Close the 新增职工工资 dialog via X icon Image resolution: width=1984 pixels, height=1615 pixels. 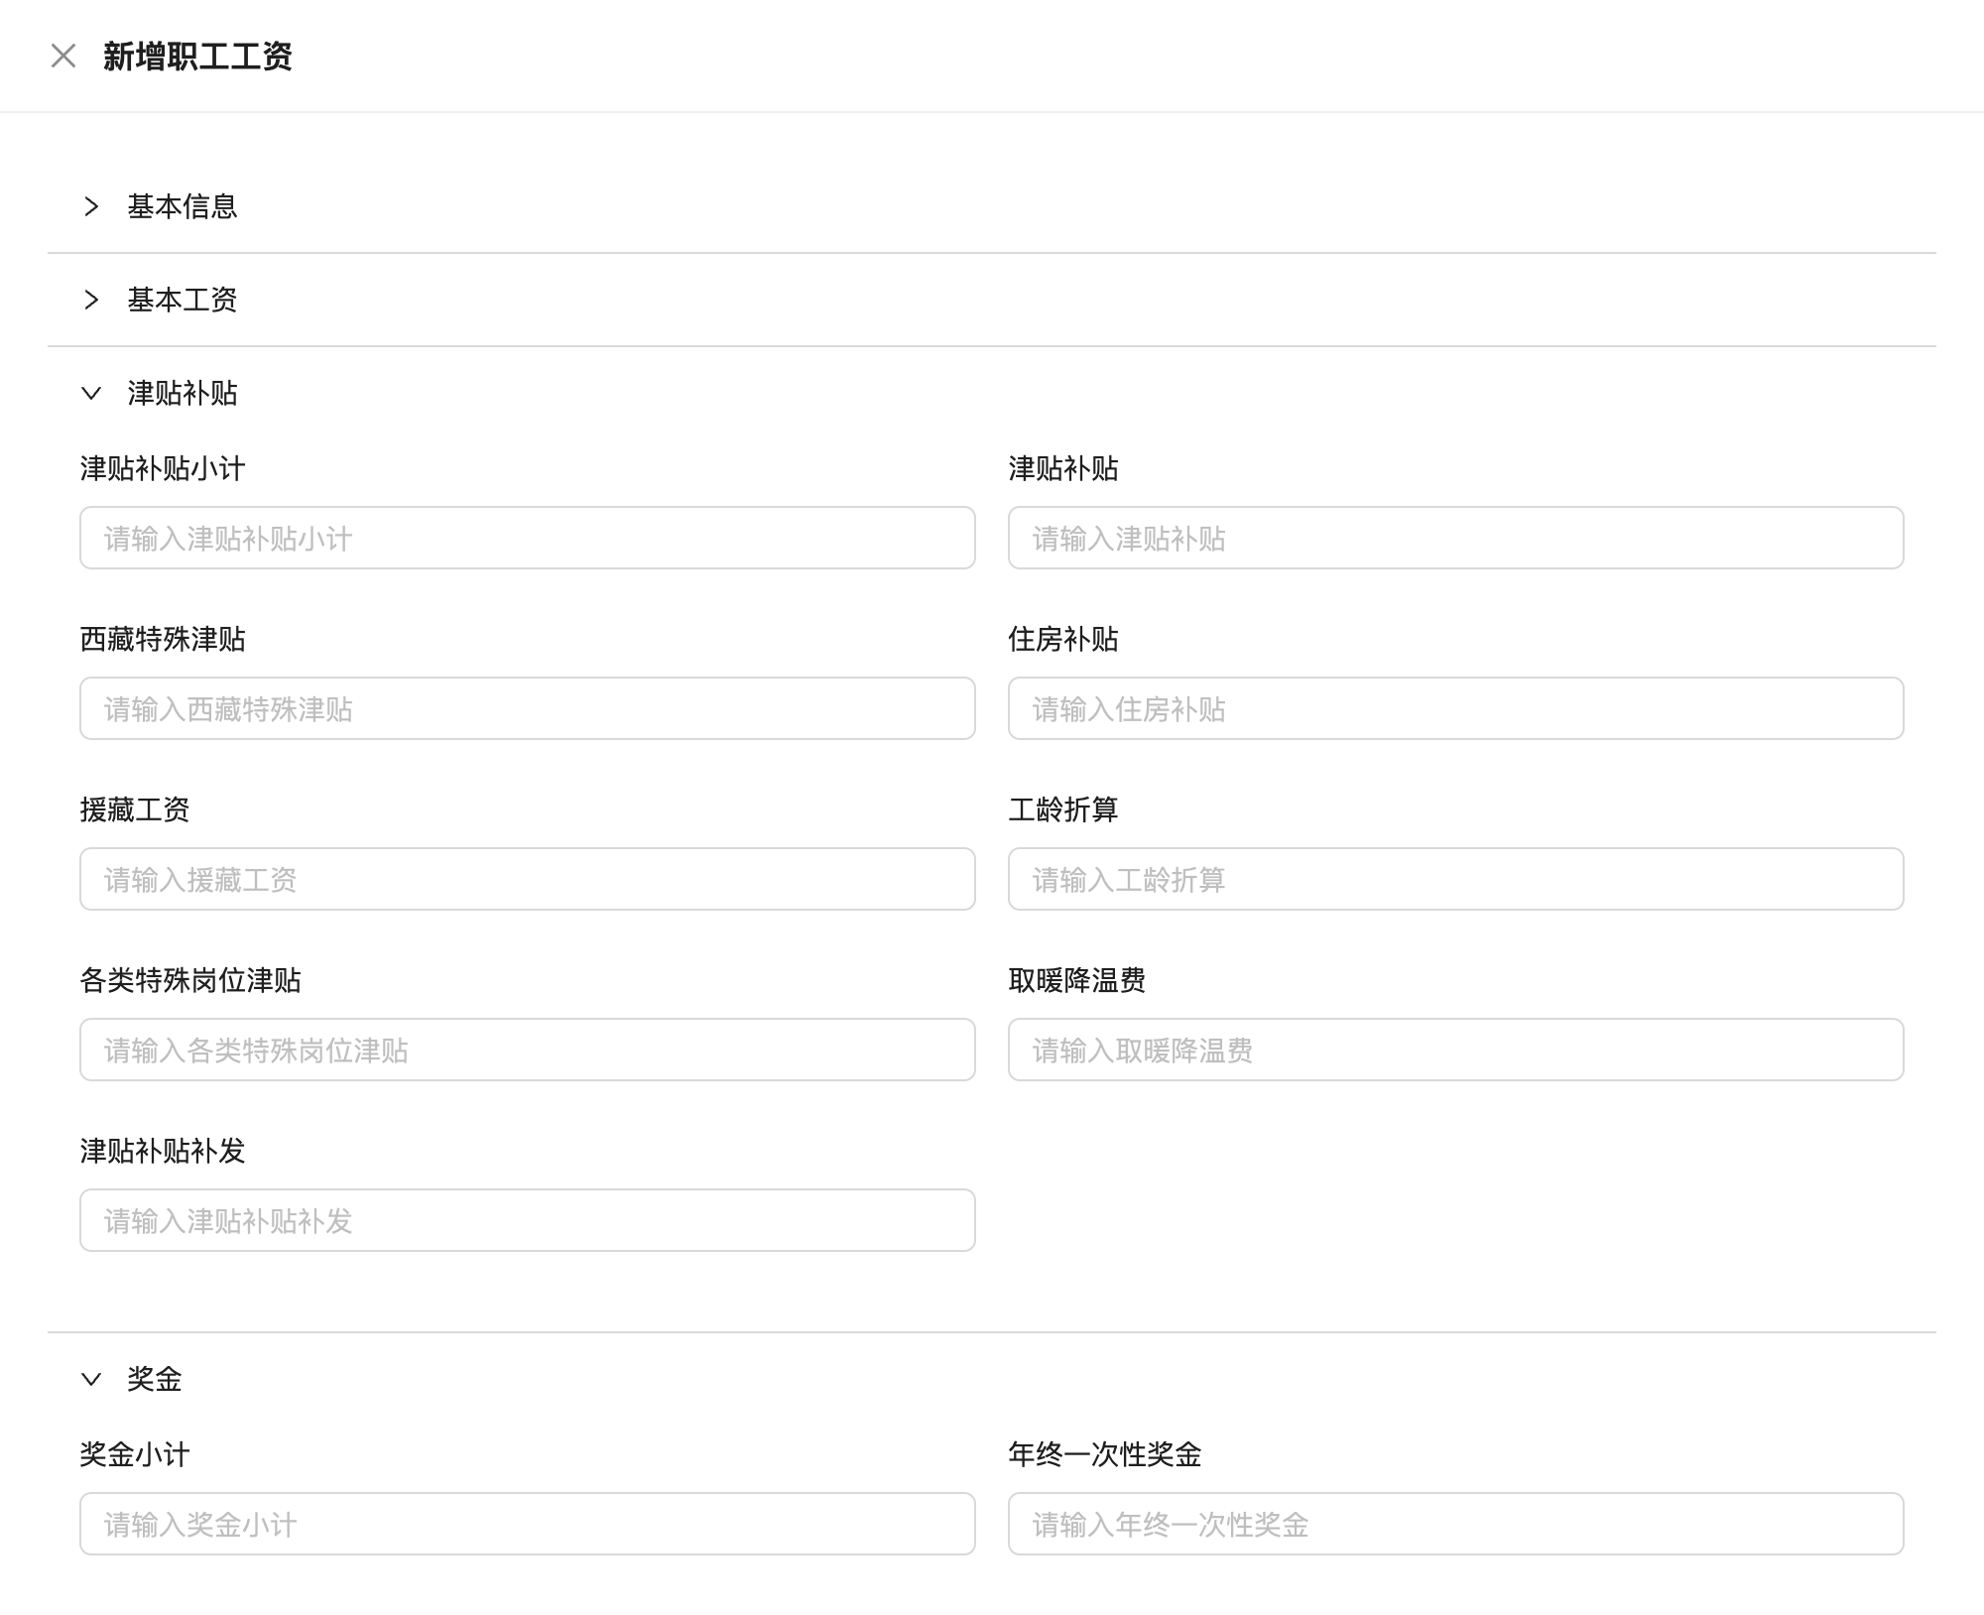(63, 56)
